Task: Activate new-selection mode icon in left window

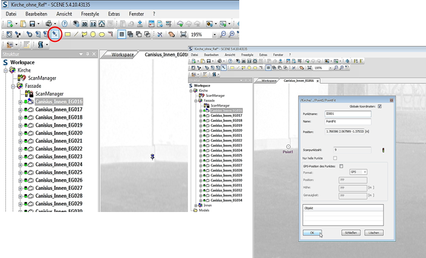Action: [x=122, y=35]
